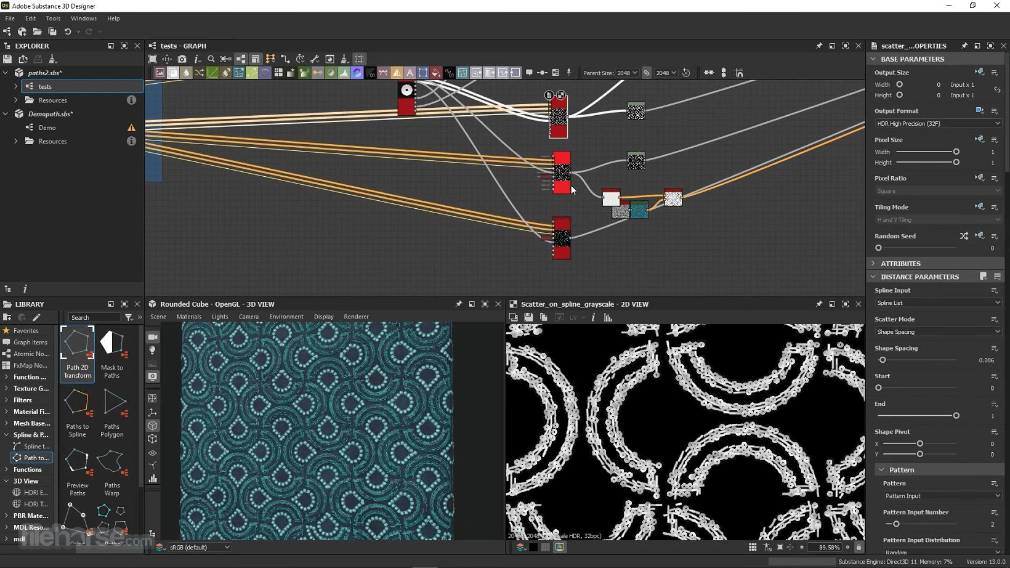Open the Windows menu
This screenshot has height=568, width=1010.
pos(84,18)
